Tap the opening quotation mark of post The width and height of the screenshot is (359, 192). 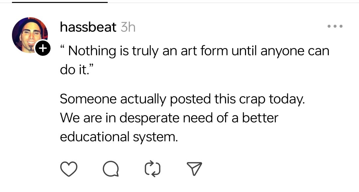tap(62, 48)
